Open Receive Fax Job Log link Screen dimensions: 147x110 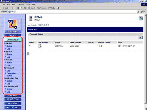[8, 92]
